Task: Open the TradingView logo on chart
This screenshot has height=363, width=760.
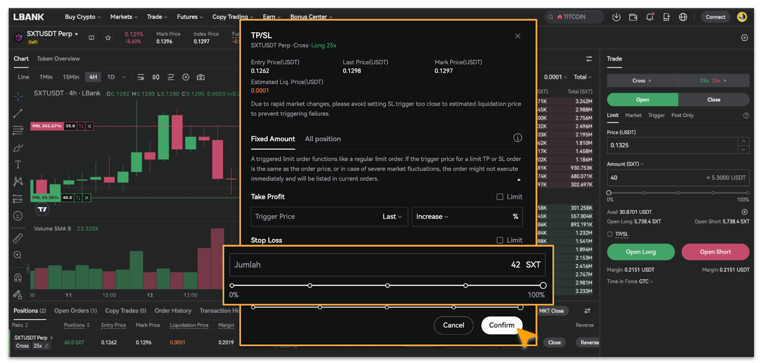Action: (x=42, y=209)
